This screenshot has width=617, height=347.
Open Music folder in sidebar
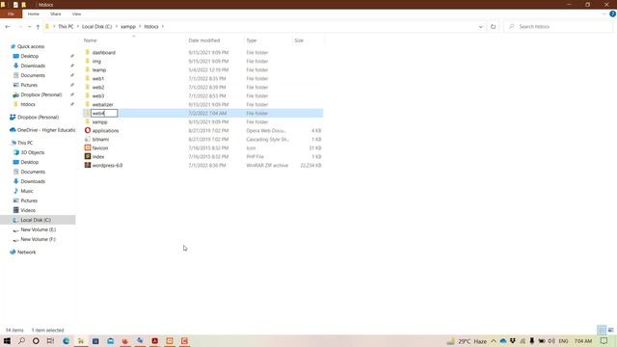27,191
